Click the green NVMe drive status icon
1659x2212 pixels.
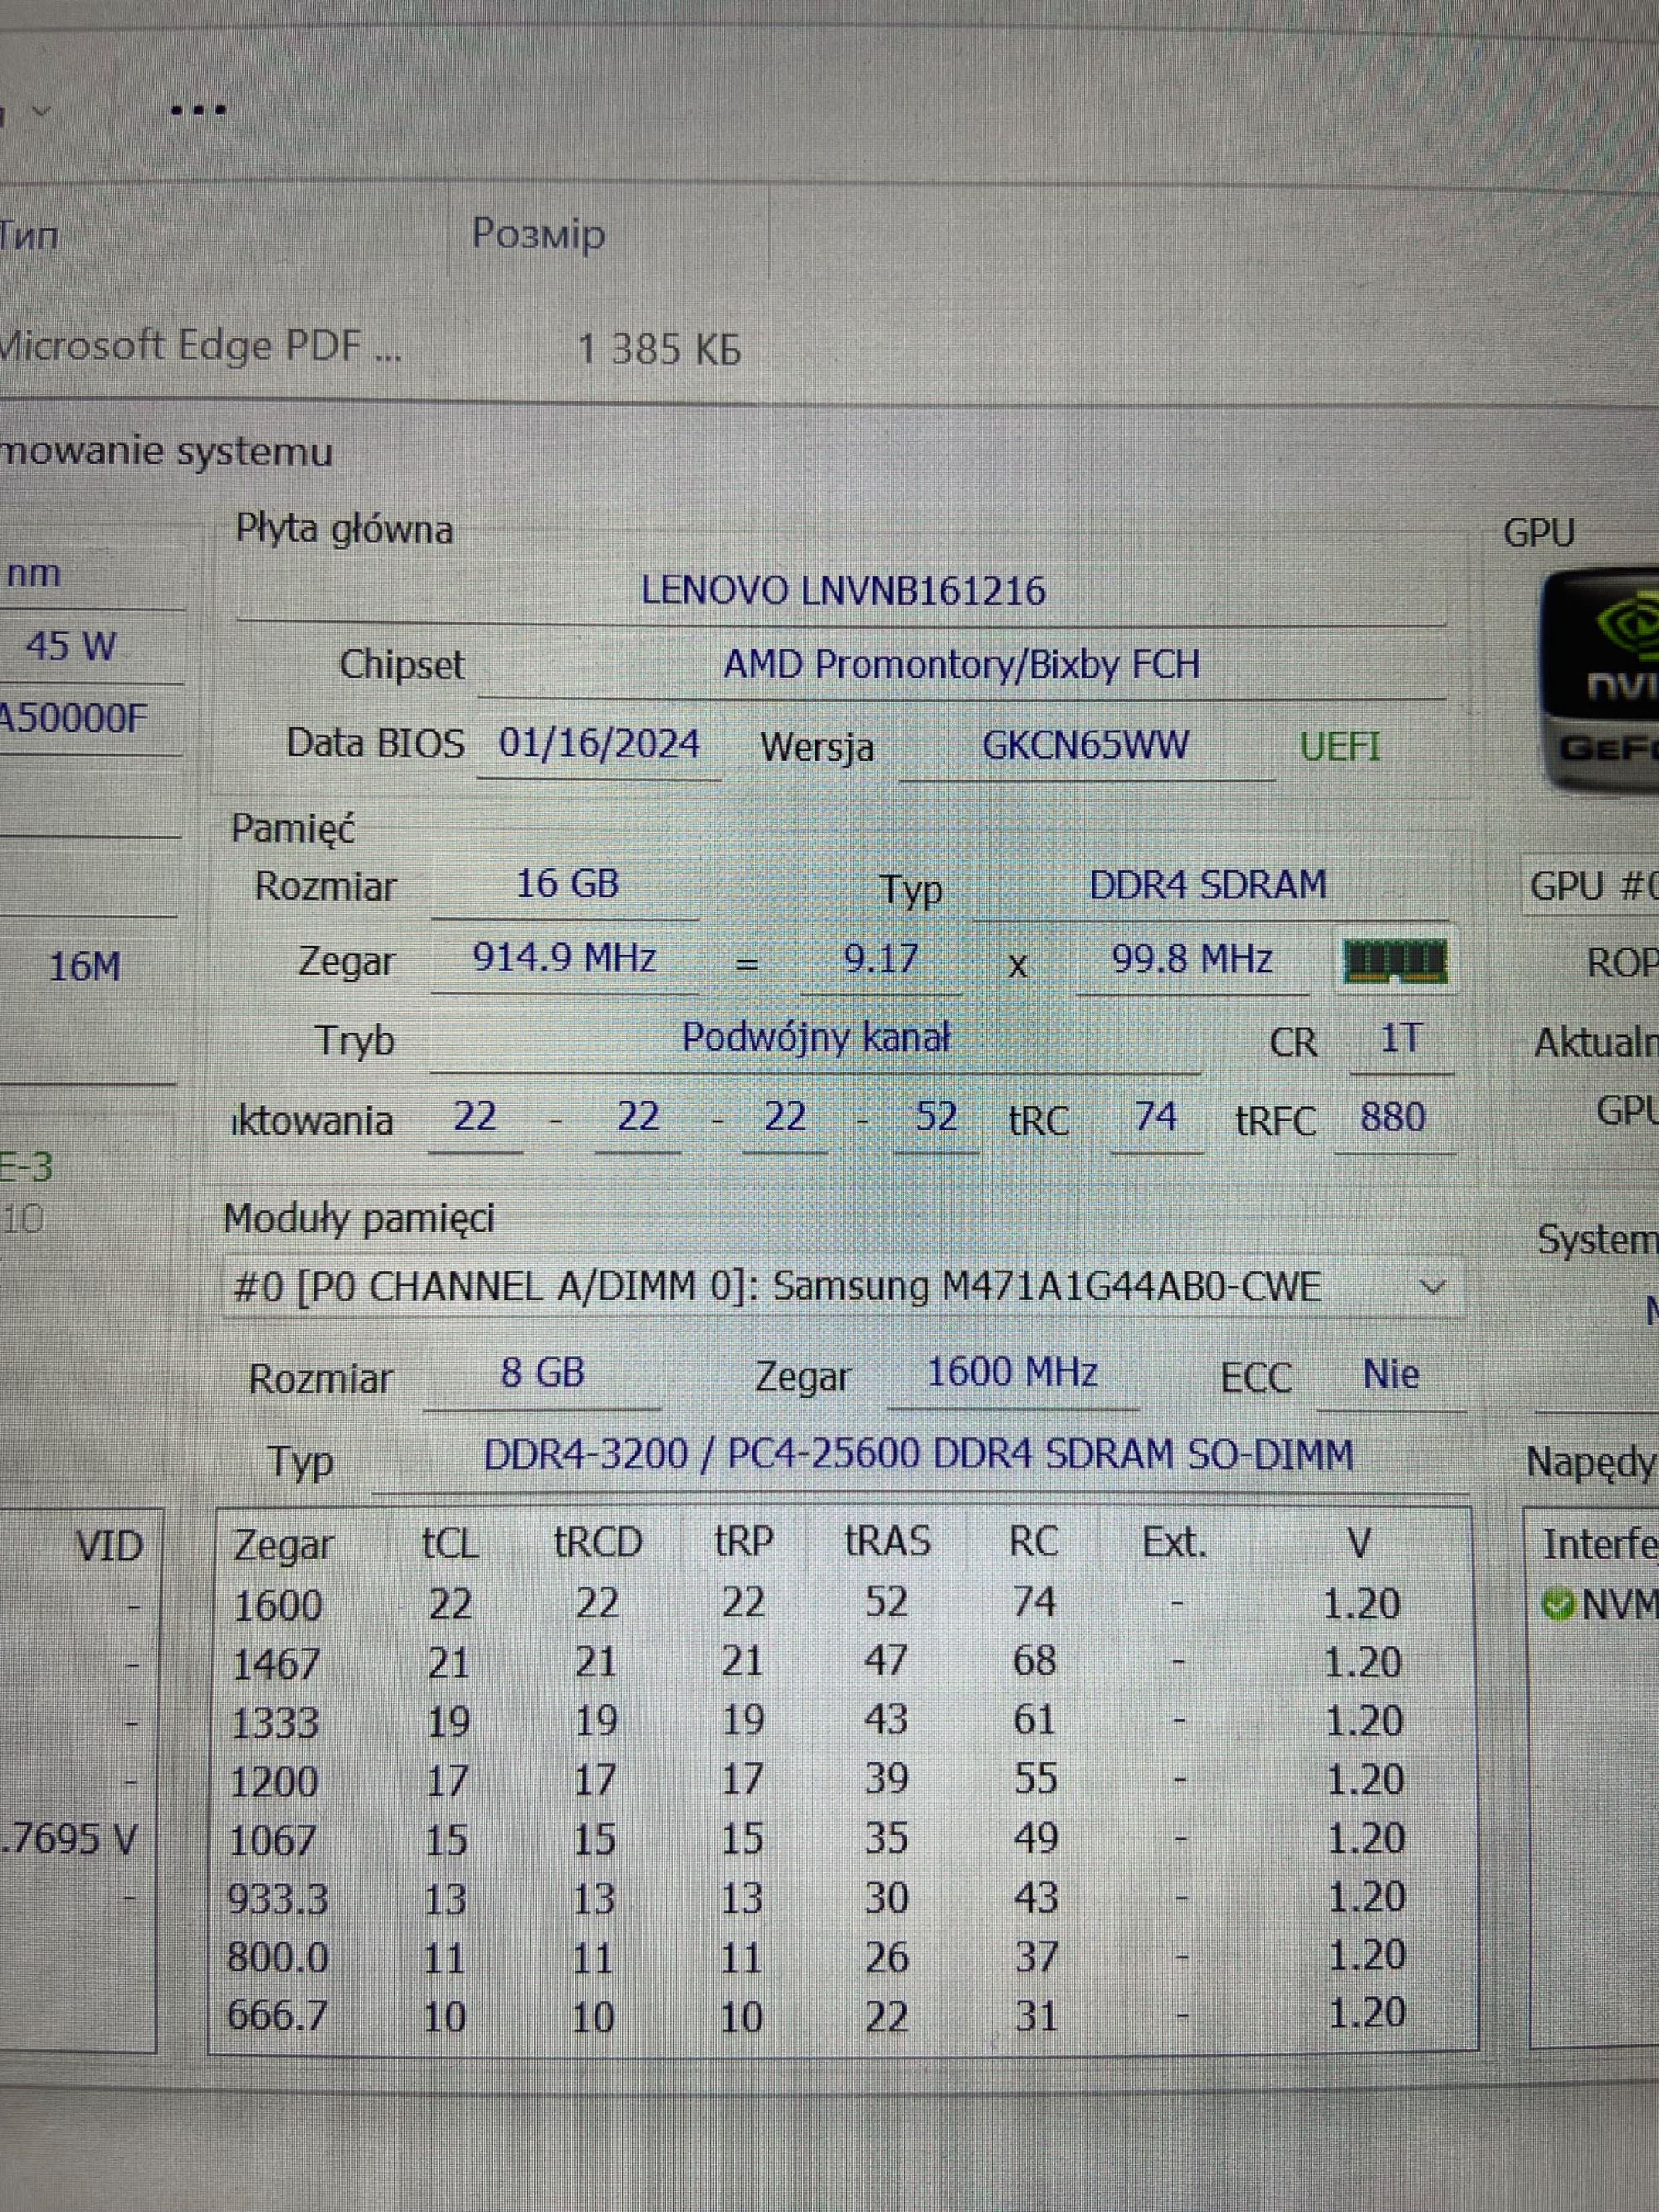pos(1558,1605)
